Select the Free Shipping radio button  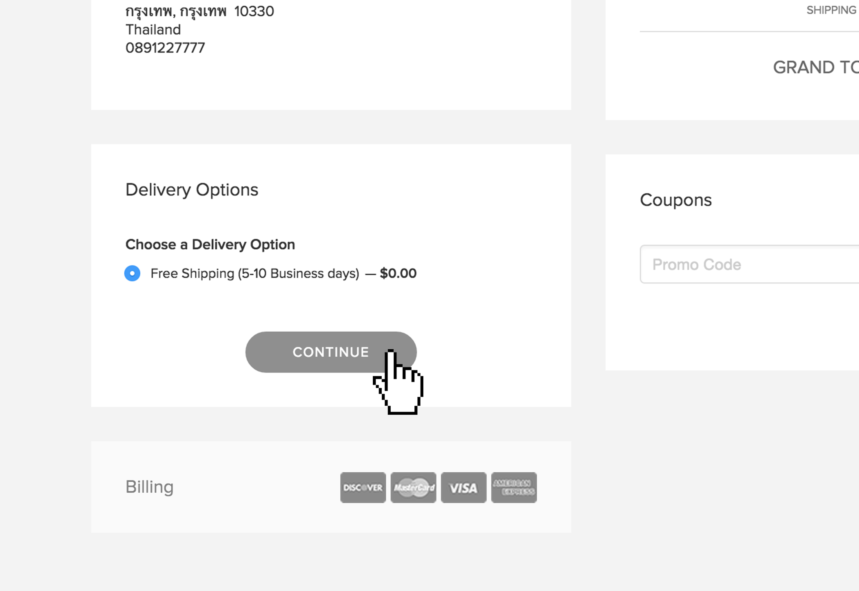pyautogui.click(x=132, y=273)
